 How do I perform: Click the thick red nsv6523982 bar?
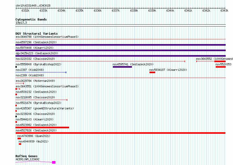click(42, 127)
